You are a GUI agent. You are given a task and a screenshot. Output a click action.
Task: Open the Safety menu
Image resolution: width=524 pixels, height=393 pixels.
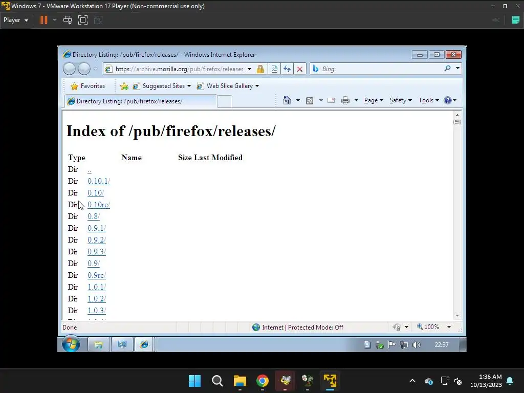(x=401, y=100)
